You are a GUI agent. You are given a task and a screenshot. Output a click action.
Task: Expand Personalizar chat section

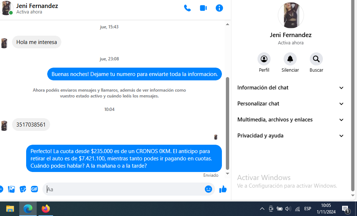point(291,104)
